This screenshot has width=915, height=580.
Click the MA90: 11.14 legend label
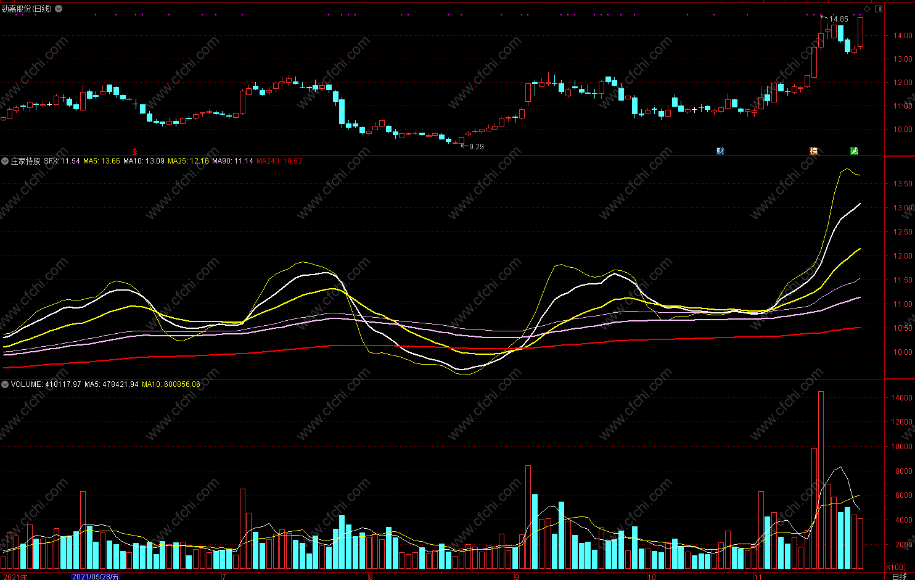pyautogui.click(x=232, y=161)
